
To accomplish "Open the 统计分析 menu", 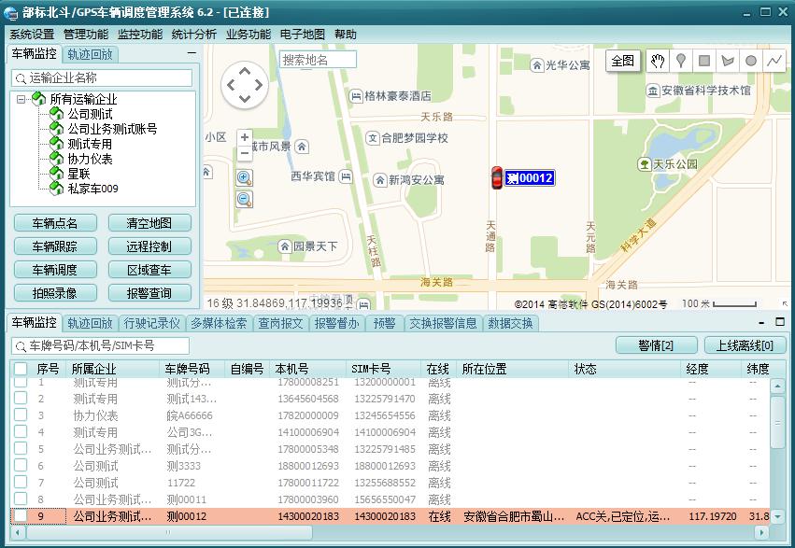I will pyautogui.click(x=194, y=34).
